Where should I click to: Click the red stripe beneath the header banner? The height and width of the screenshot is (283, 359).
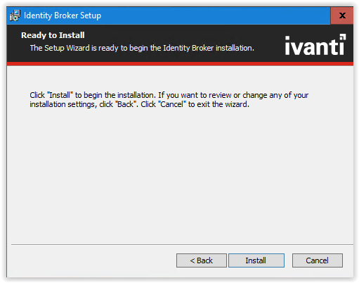coord(180,64)
